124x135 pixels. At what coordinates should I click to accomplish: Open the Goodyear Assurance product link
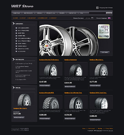(x=71, y=60)
